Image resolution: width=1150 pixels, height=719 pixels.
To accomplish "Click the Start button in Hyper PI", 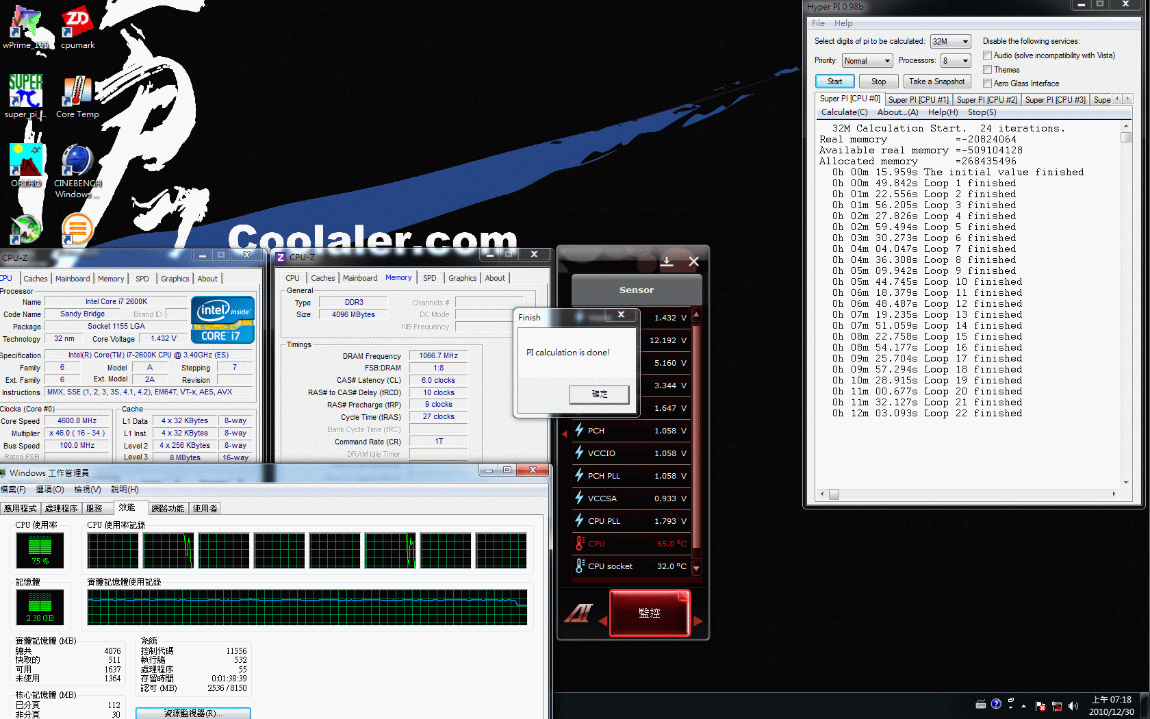I will tap(834, 81).
